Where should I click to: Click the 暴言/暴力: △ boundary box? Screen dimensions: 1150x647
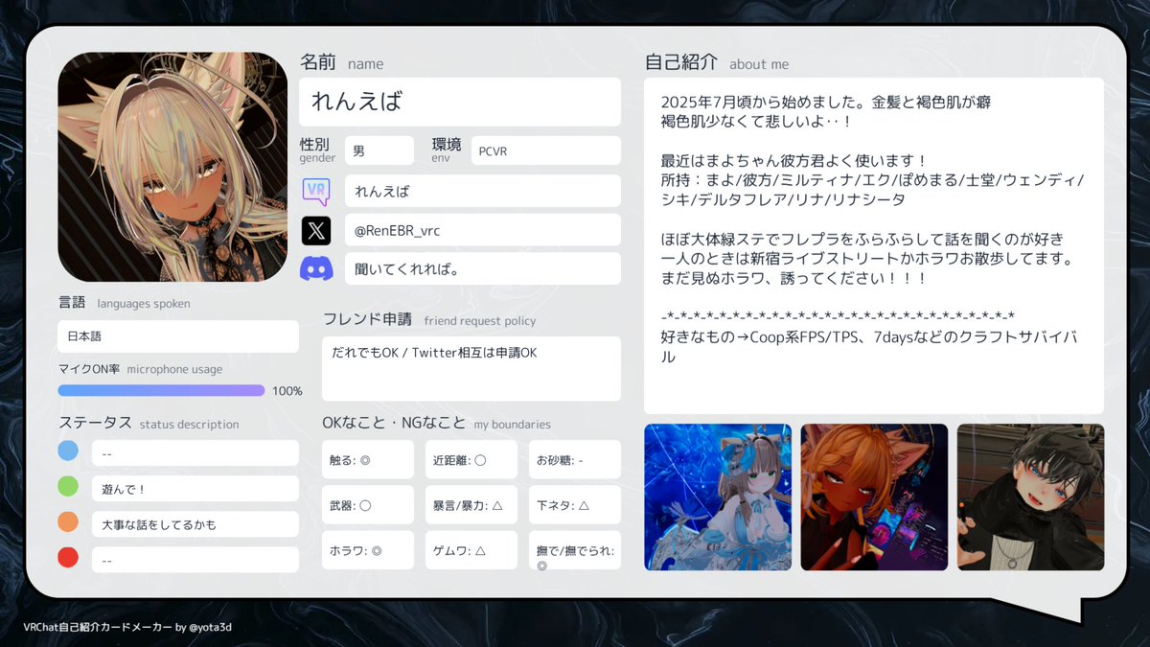(471, 504)
